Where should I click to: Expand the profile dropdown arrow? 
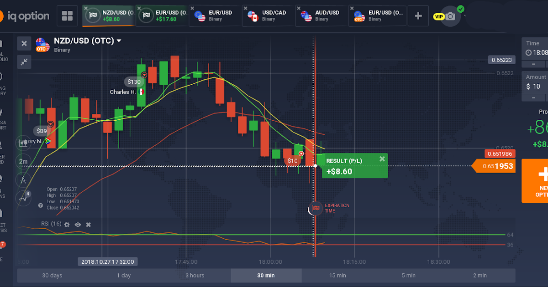click(465, 16)
